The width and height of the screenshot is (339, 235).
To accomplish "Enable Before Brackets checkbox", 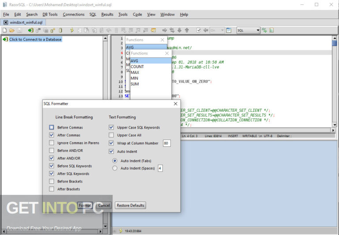I will (52, 182).
